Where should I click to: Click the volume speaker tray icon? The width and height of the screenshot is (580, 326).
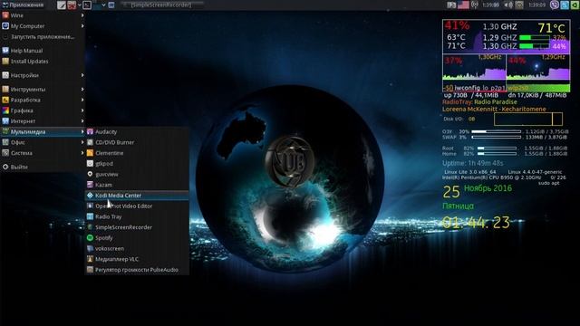[509, 5]
